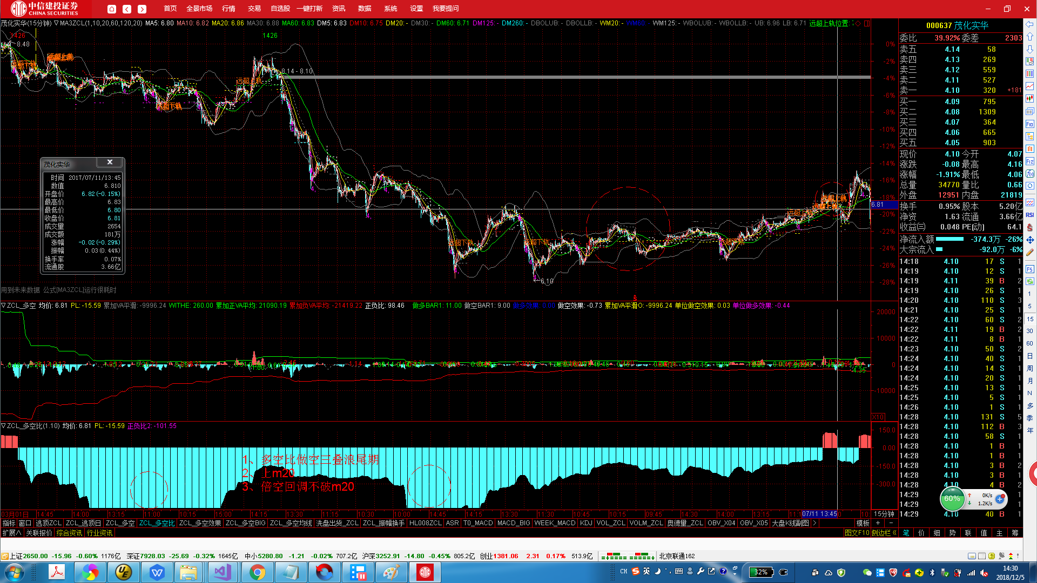Select the 逃顶ZCL indicator tab
The height and width of the screenshot is (583, 1037).
click(49, 523)
